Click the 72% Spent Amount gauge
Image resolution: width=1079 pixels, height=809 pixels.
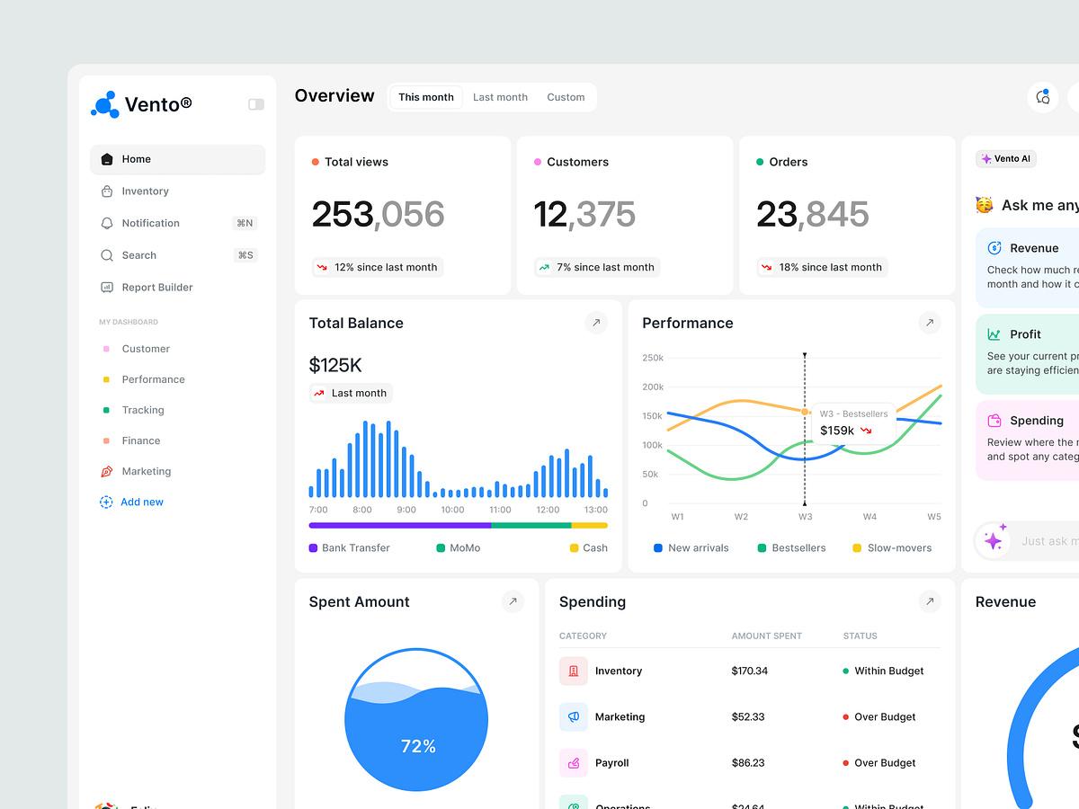416,719
